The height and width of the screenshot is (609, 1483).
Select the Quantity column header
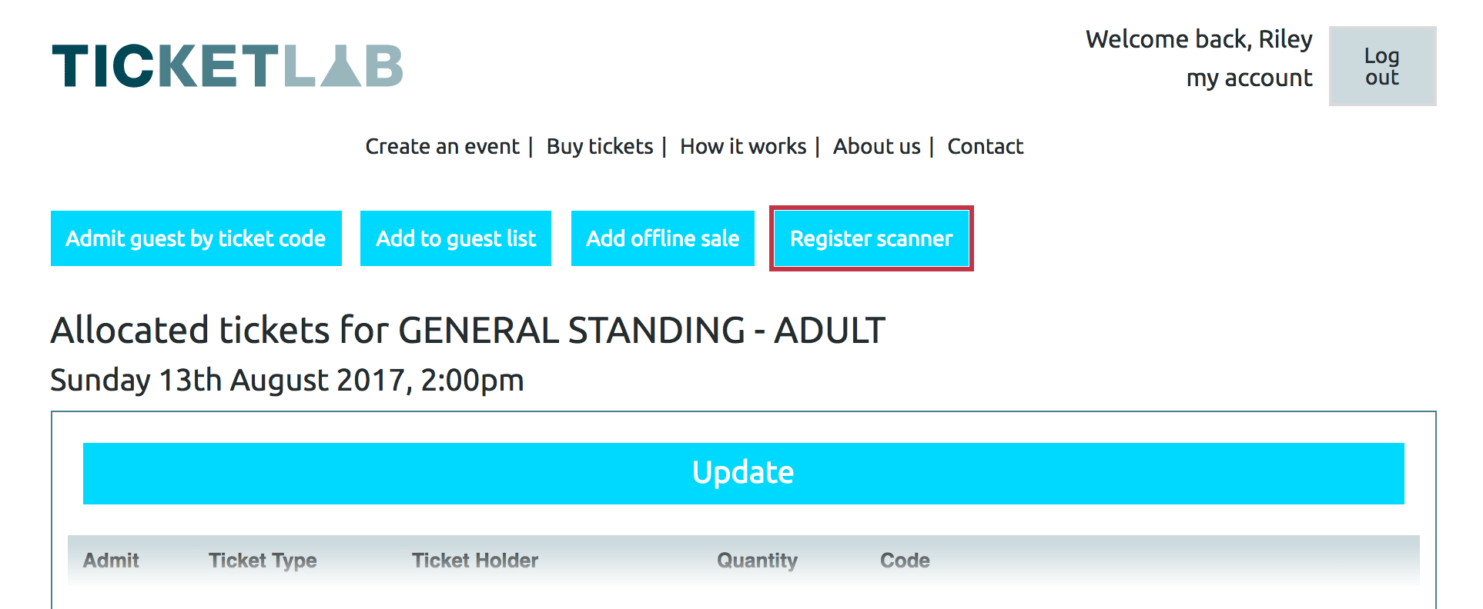click(757, 561)
